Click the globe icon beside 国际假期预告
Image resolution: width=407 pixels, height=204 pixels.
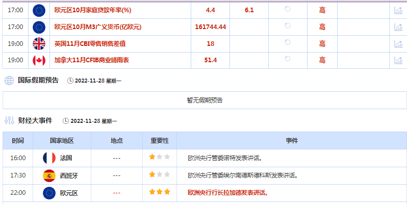[x=9, y=81]
